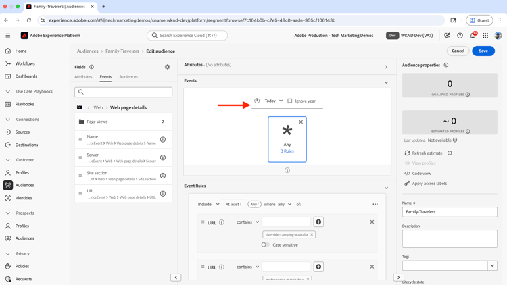This screenshot has height=285, width=507.
Task: Open the WKND Dev sandbox switcher
Action: (410, 36)
